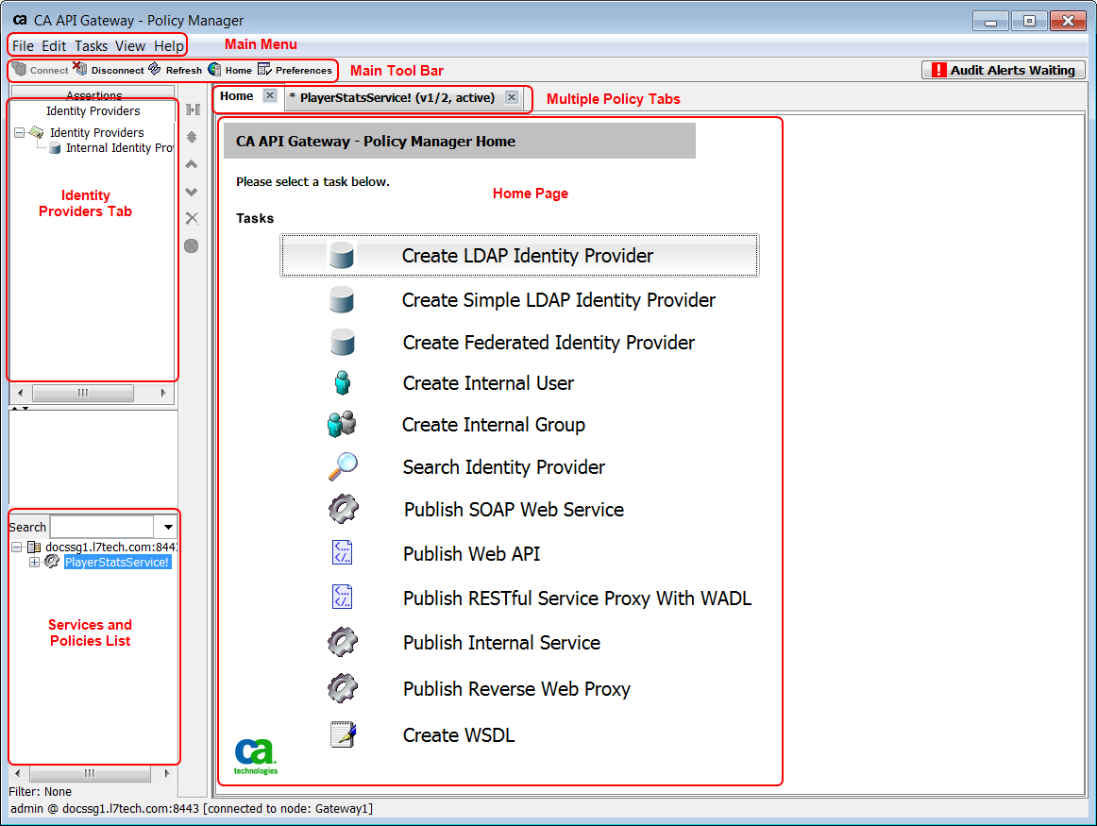Click the Audit Alerts Waiting button
The height and width of the screenshot is (826, 1097).
[x=1003, y=70]
